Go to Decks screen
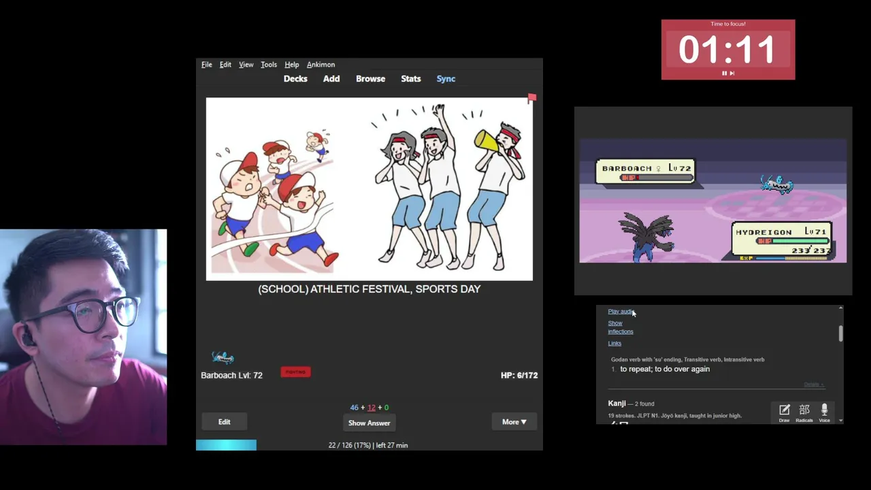This screenshot has width=871, height=490. [x=295, y=79]
